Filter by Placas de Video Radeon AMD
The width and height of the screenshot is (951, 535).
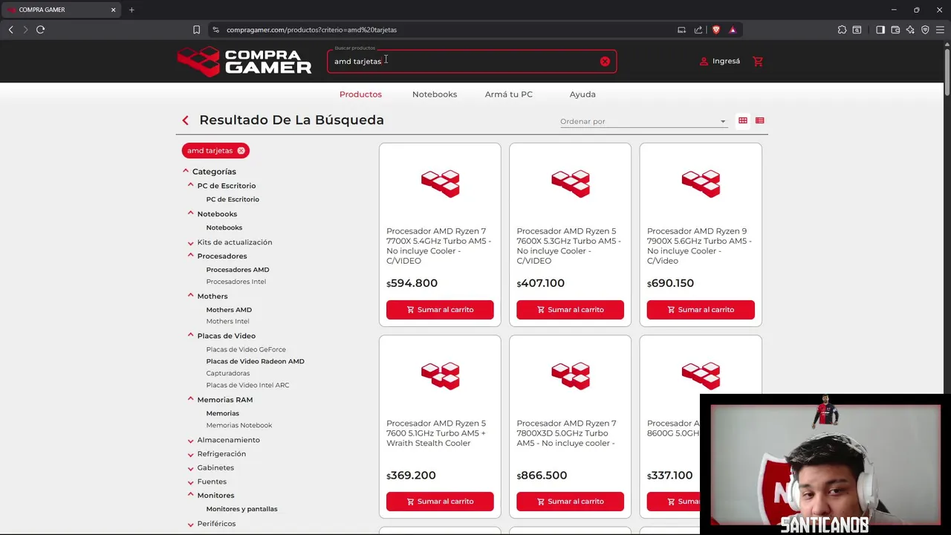tap(255, 361)
